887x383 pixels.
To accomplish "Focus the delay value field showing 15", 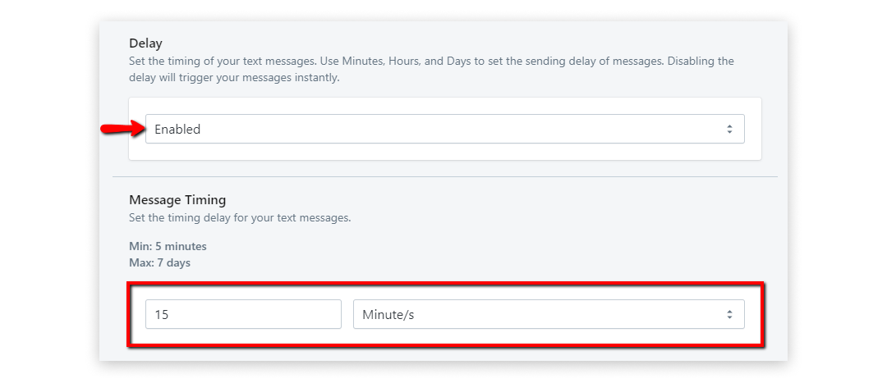I will click(243, 314).
